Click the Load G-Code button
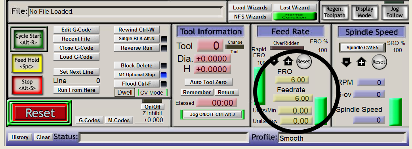Image resolution: width=412 pixels, height=149 pixels. (x=76, y=57)
